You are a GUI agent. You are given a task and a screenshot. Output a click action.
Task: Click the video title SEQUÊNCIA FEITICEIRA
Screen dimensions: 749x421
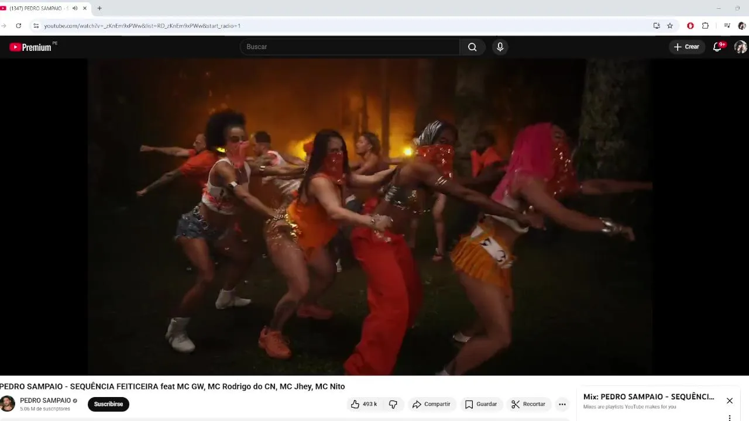(x=173, y=387)
